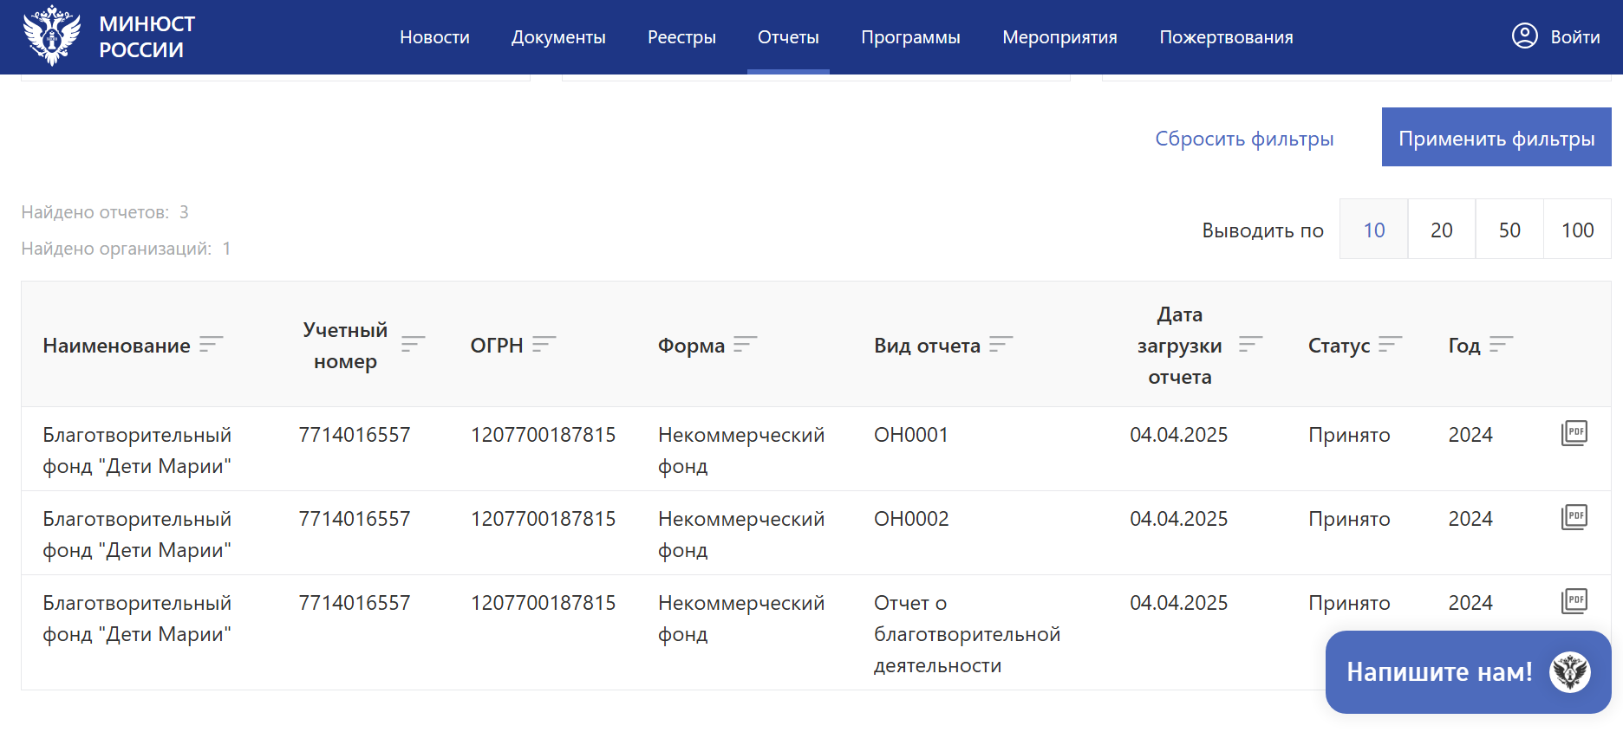Image resolution: width=1623 pixels, height=732 pixels.
Task: Sort table by Учетный номер icon
Action: point(413,345)
